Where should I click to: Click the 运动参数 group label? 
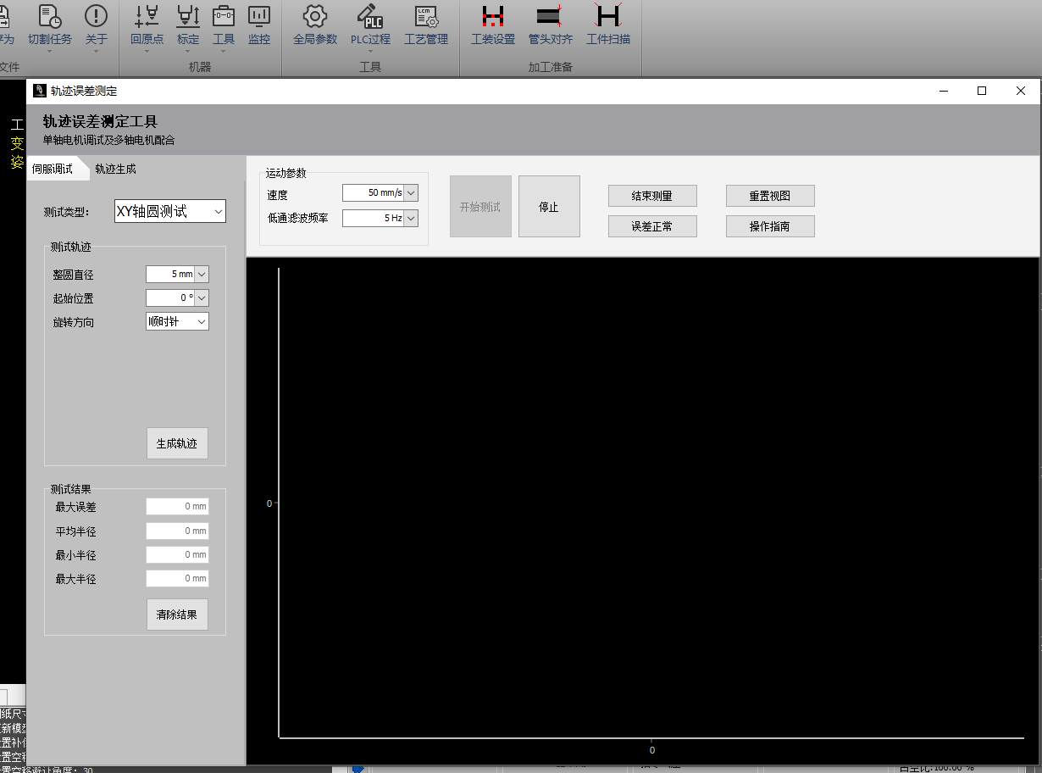(x=286, y=173)
